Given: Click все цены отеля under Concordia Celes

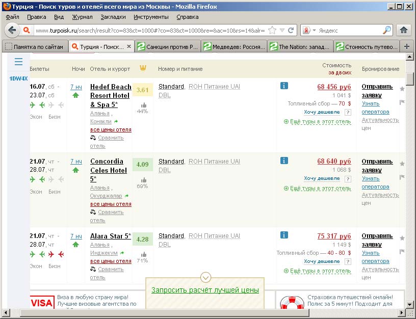Looking at the screenshot, I should [x=111, y=204].
